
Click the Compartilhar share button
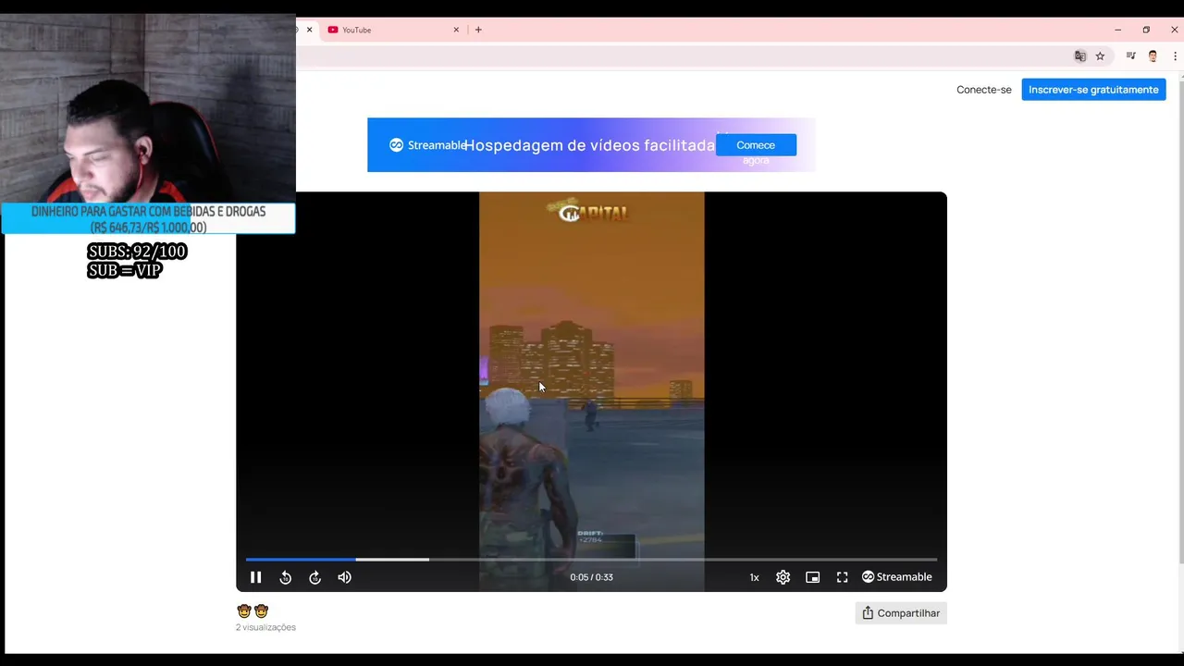[901, 613]
